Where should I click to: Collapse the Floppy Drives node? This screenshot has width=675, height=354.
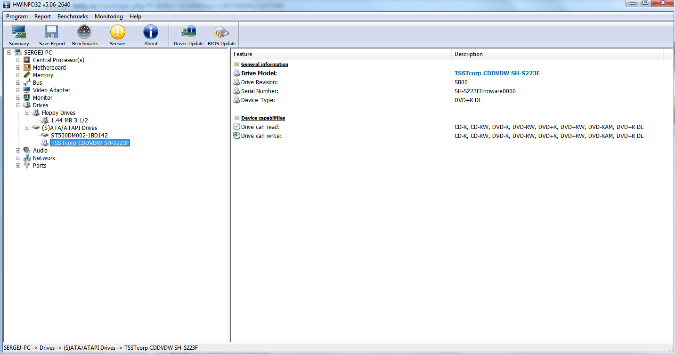pyautogui.click(x=27, y=113)
